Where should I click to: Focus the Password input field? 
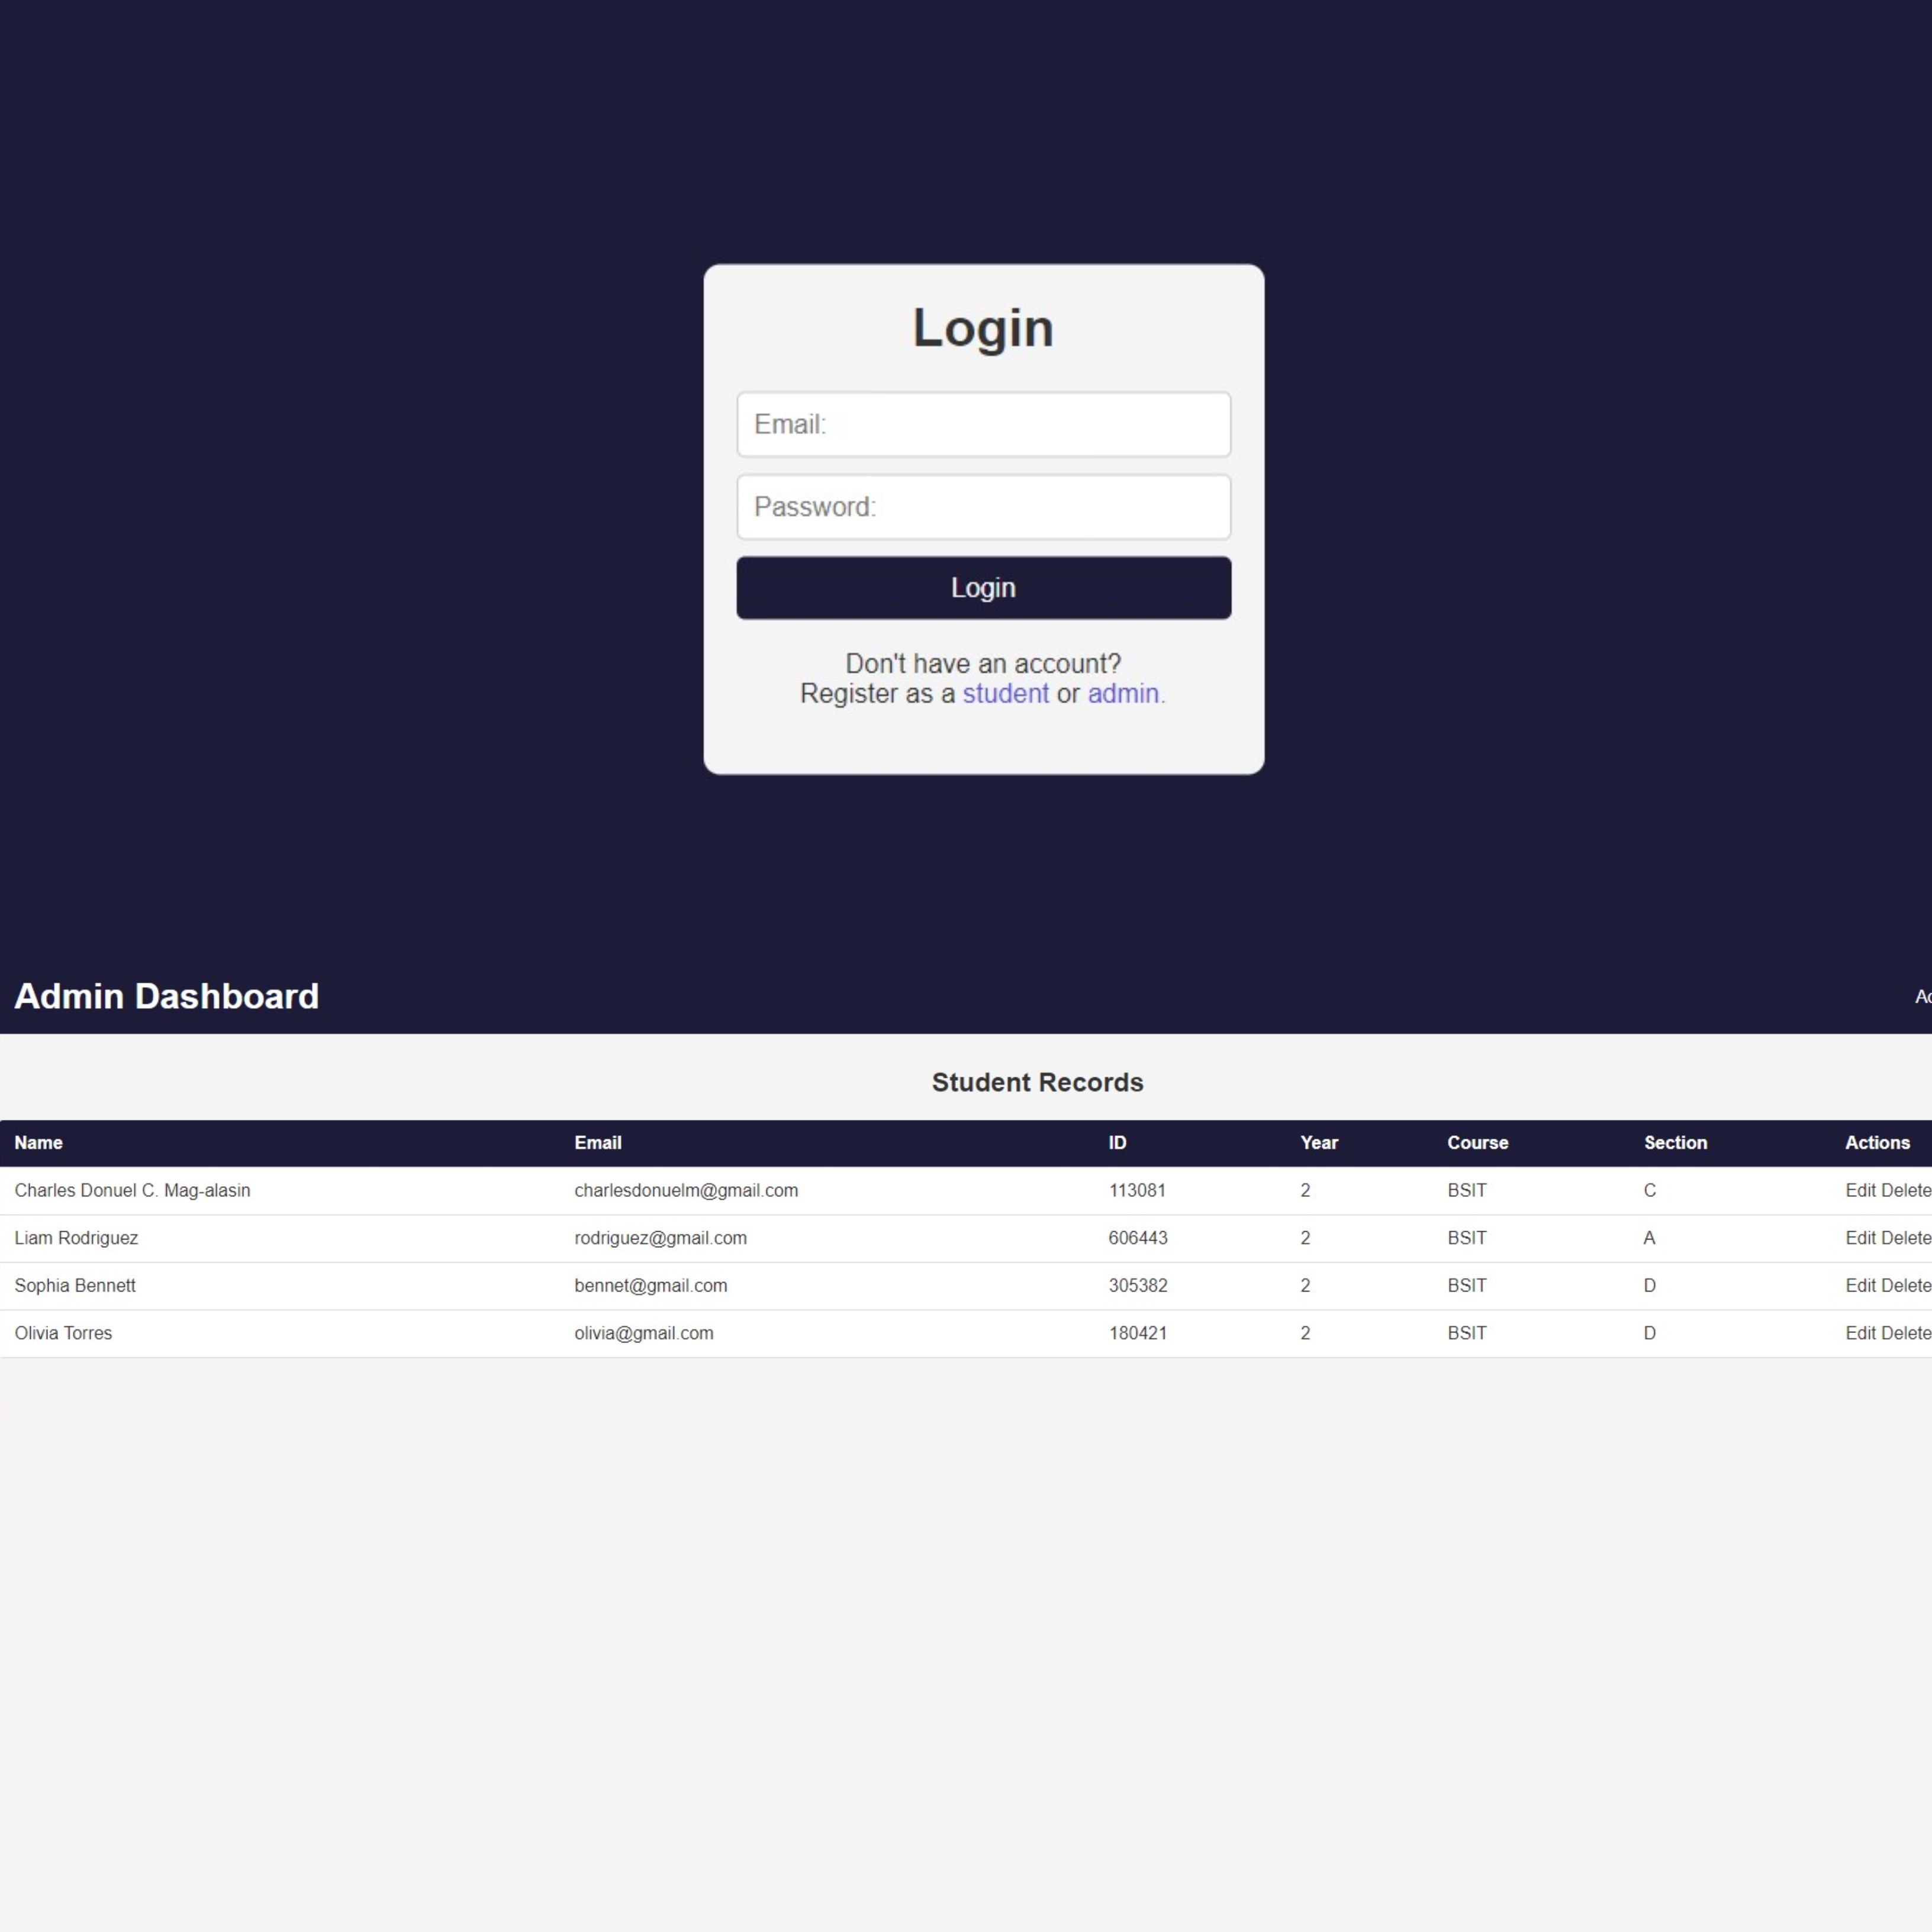coord(983,507)
